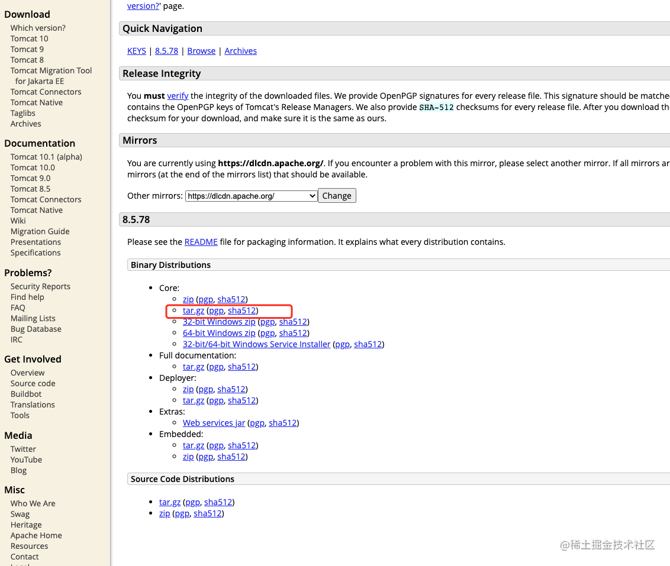
Task: Open the Wiki sidebar link
Action: coord(18,221)
